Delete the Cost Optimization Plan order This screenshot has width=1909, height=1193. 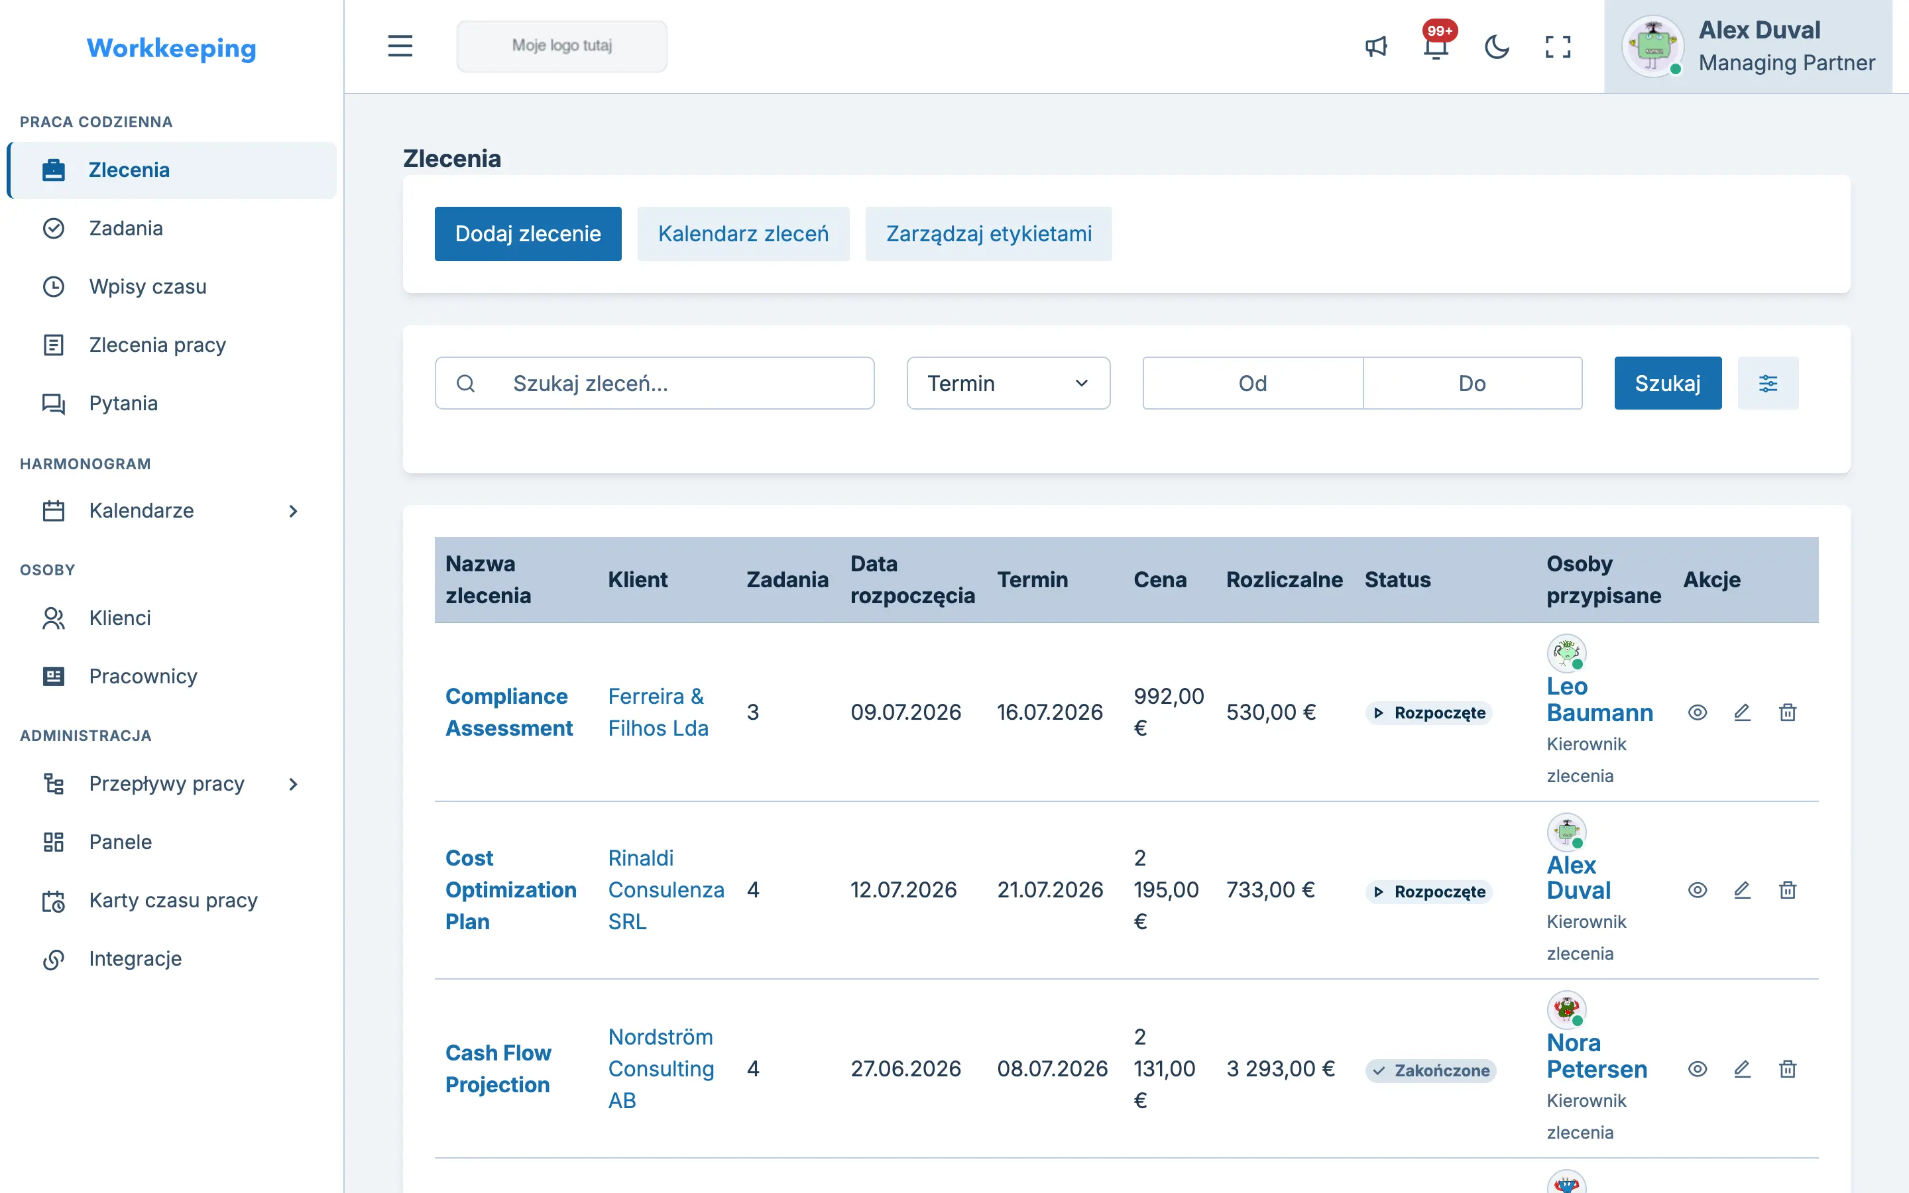click(1788, 890)
